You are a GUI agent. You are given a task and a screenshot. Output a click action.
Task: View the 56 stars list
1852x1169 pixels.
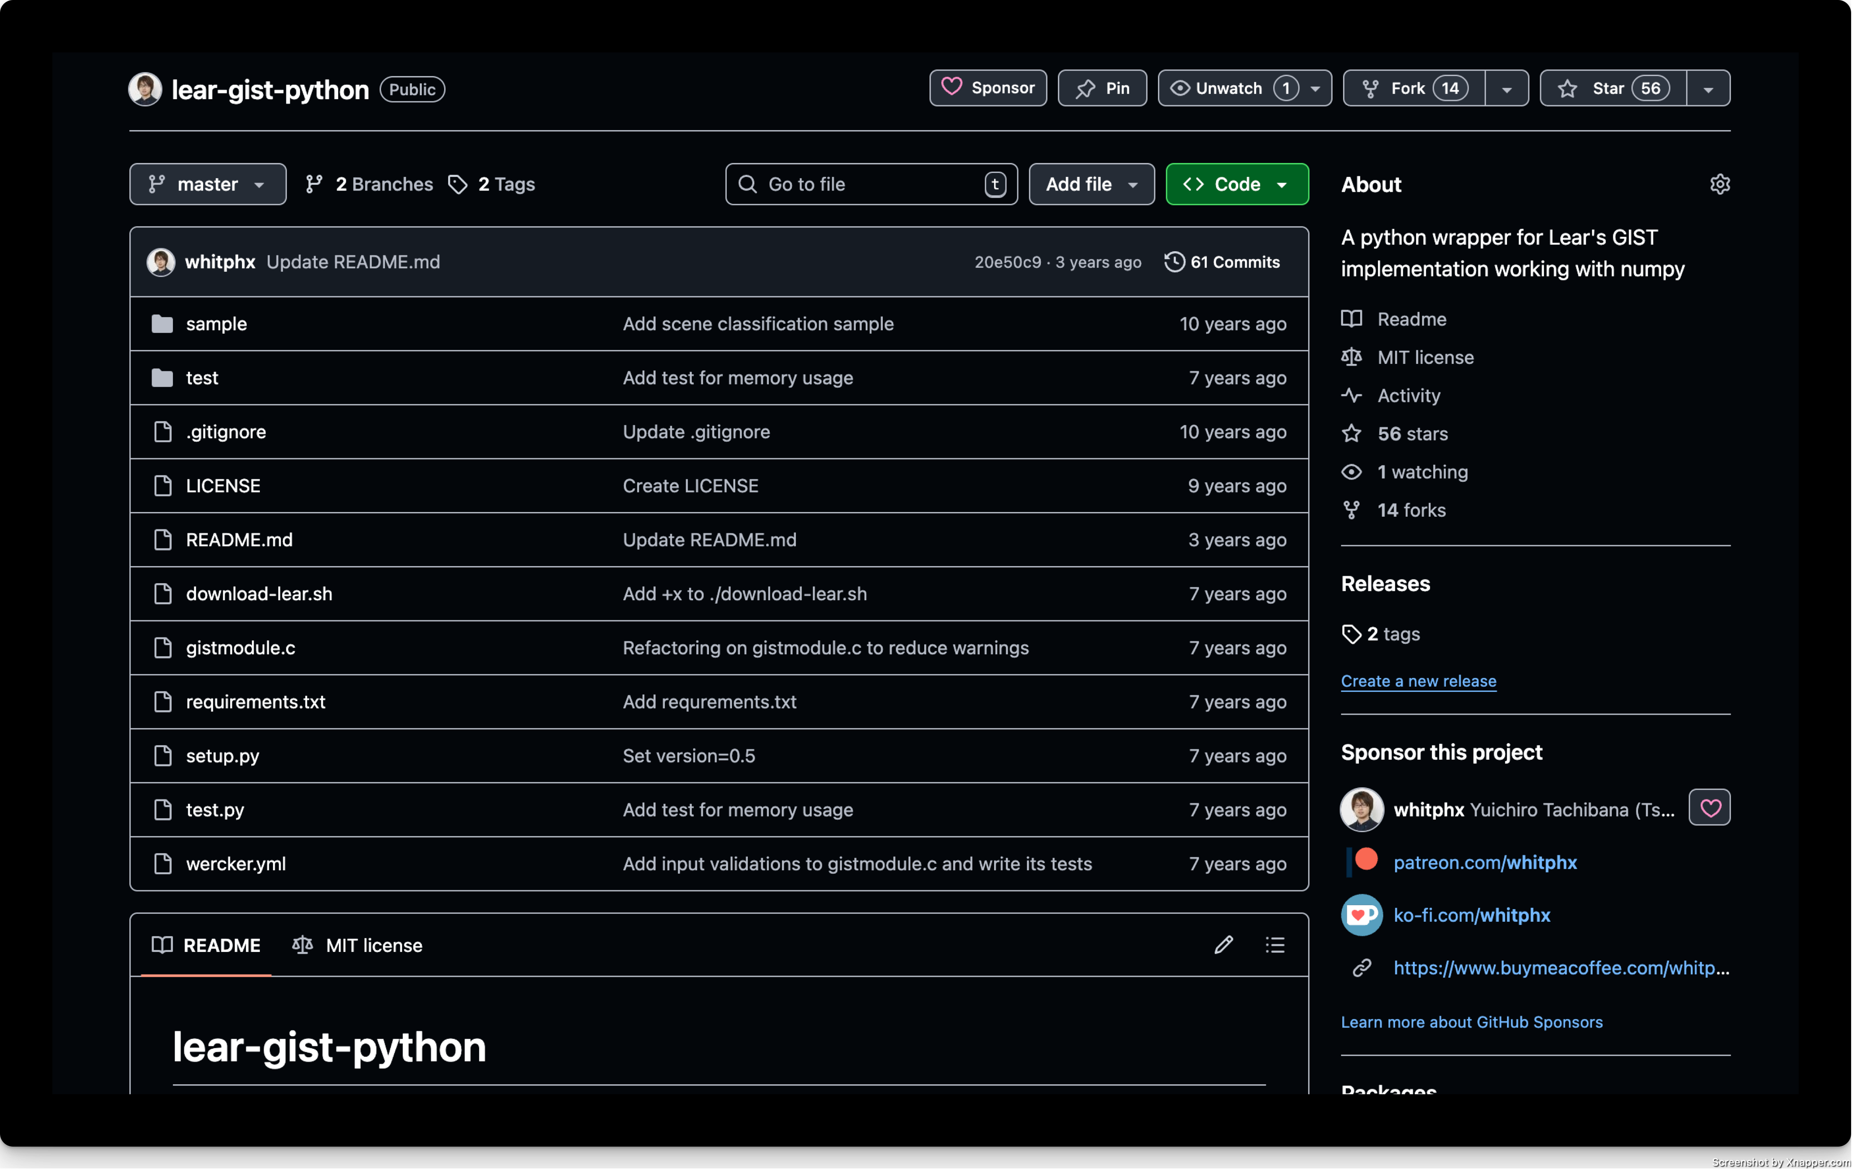click(x=1412, y=434)
